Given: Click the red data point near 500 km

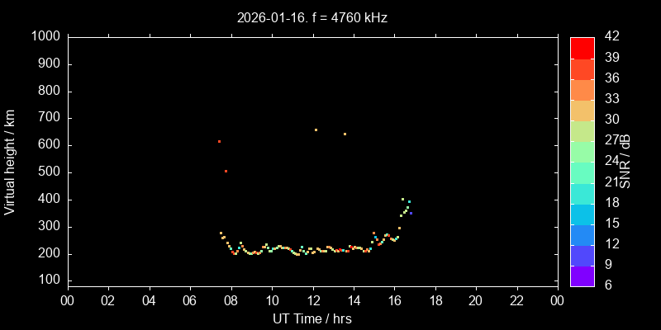Looking at the screenshot, I should [x=226, y=171].
